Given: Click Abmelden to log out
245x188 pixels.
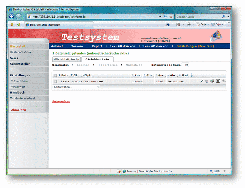Looking at the screenshot, I should pos(19,110).
